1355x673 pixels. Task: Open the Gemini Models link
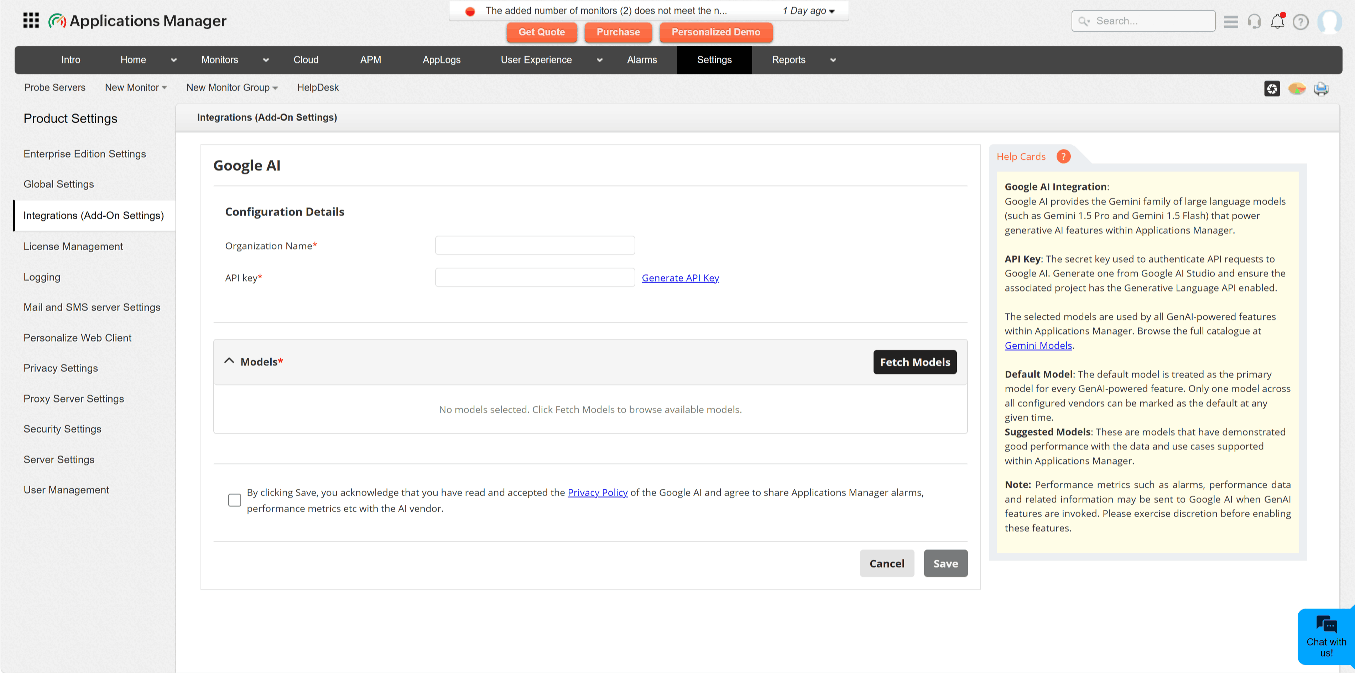click(x=1038, y=346)
